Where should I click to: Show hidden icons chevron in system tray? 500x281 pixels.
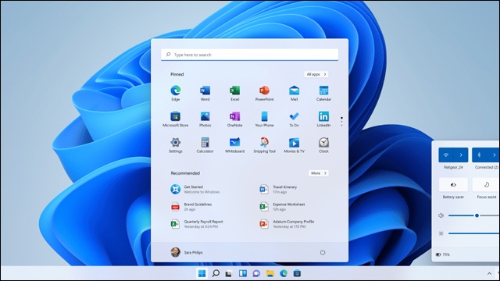[489, 273]
